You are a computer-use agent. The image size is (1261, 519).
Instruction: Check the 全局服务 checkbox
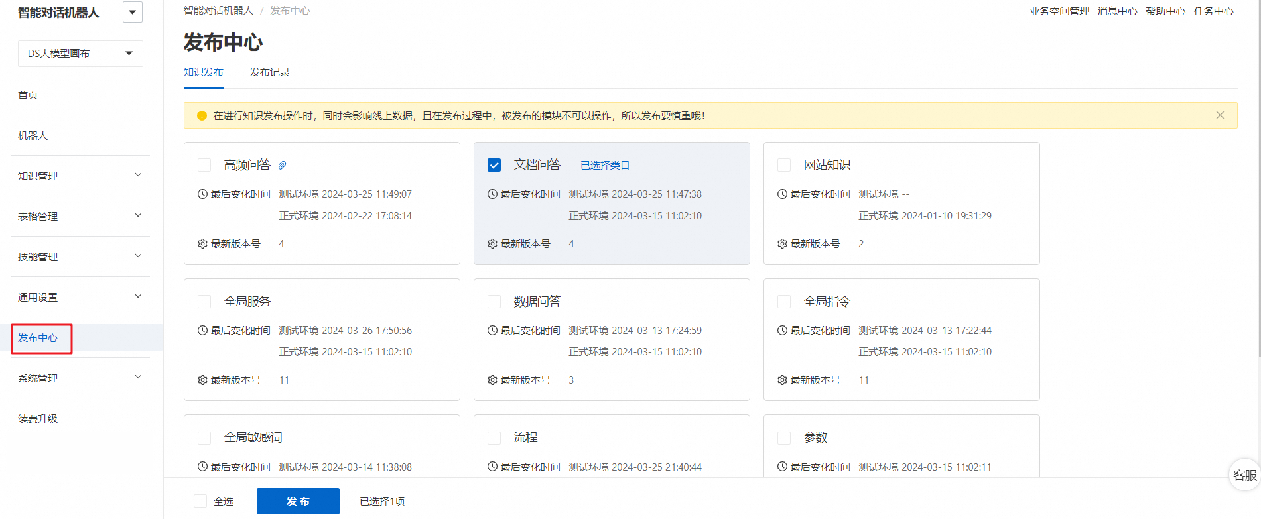pyautogui.click(x=204, y=302)
